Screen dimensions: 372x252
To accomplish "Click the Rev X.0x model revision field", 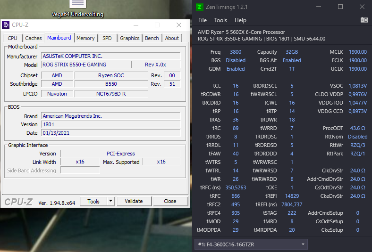I will point(156,65).
